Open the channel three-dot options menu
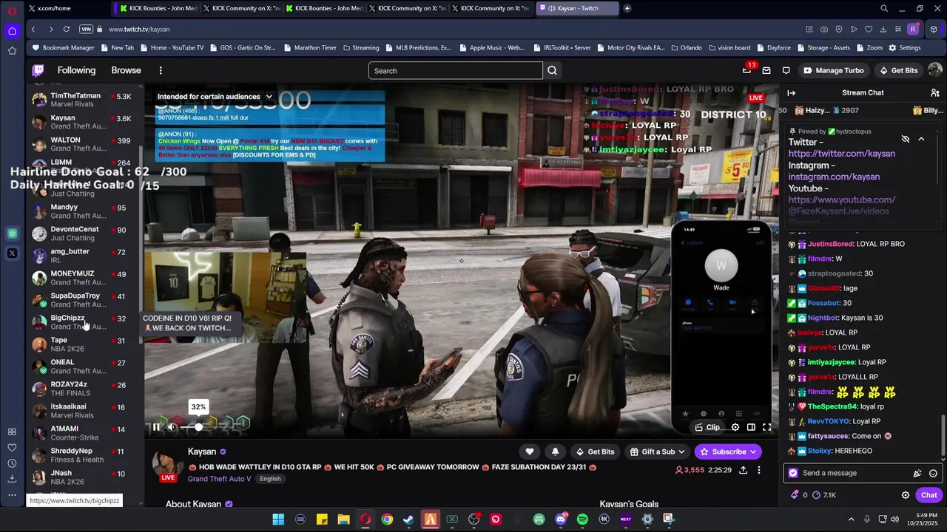The image size is (947, 532). pos(758,470)
